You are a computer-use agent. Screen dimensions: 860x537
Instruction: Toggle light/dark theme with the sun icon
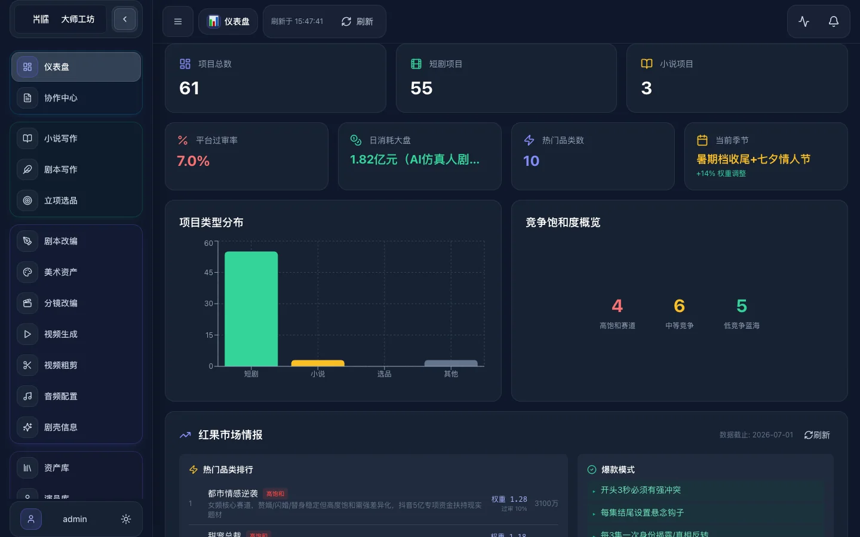pyautogui.click(x=126, y=519)
